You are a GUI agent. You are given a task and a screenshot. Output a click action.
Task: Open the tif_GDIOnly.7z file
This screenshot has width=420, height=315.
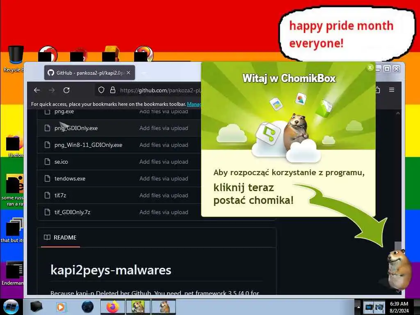point(72,212)
